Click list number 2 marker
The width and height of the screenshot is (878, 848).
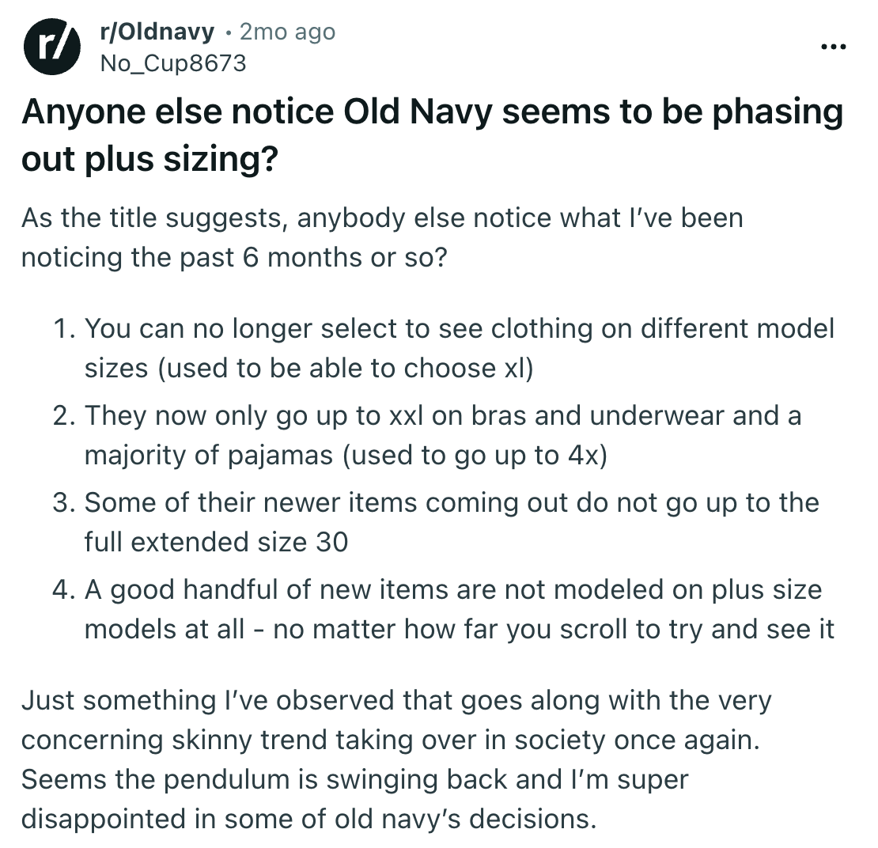64,416
